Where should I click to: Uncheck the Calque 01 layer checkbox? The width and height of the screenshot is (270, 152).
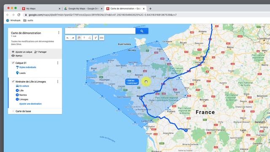click(13, 63)
